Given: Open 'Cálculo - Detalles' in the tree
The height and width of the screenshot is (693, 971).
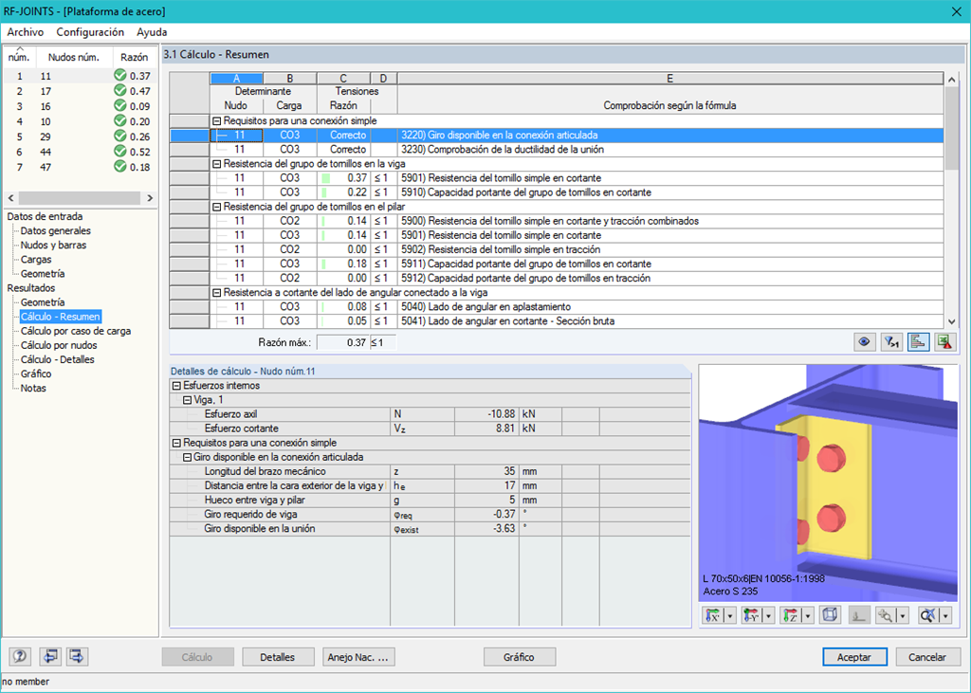Looking at the screenshot, I should 58,359.
